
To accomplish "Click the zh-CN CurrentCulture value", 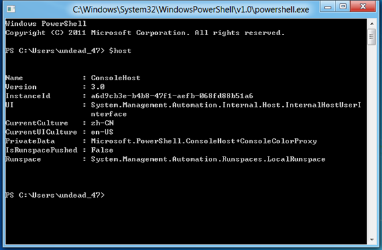I will tap(102, 123).
